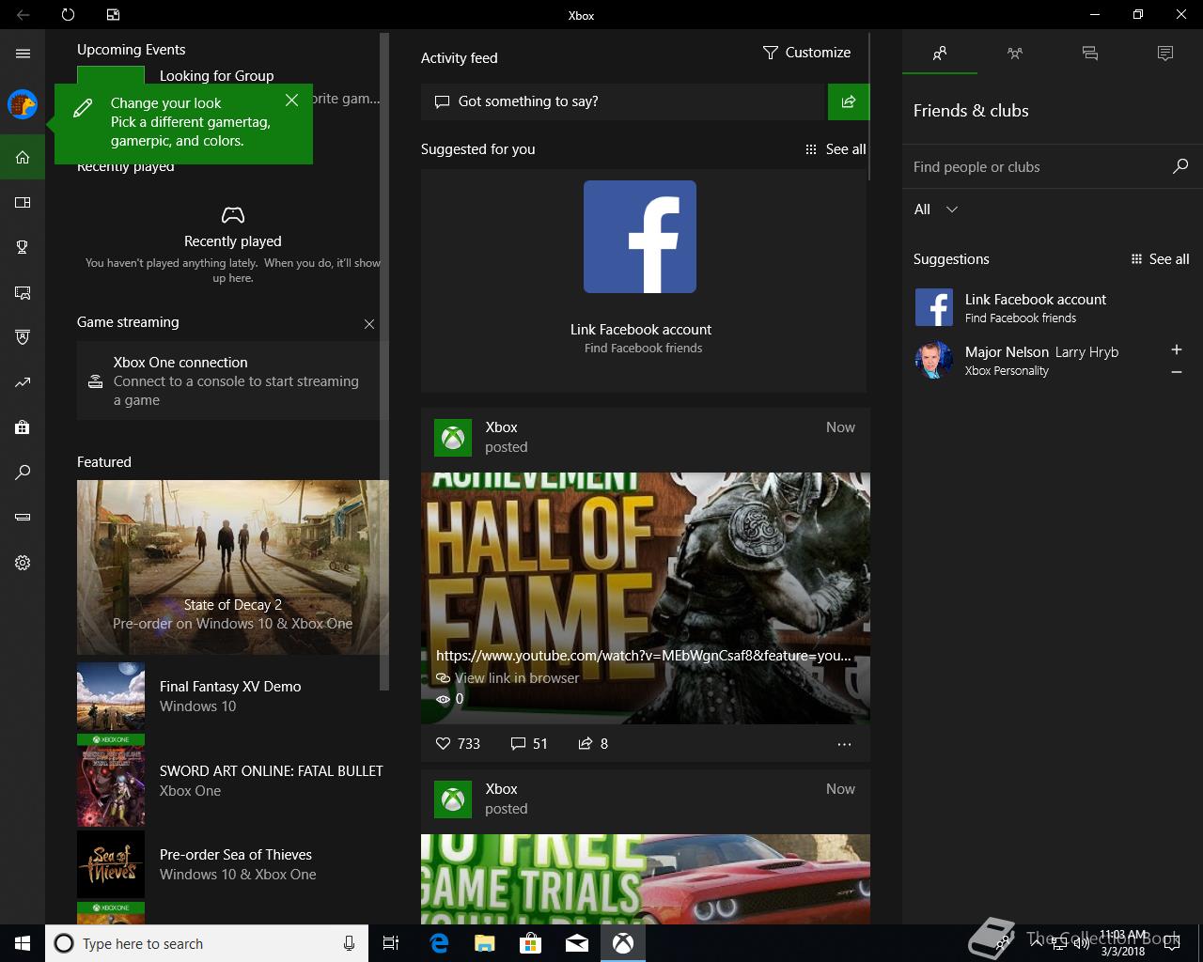This screenshot has width=1203, height=962.
Task: Like the Hall of Fame post
Action: coord(458,743)
